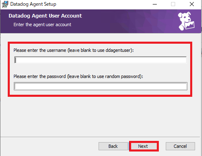
Task: Click the 'Datadog Agent Setup' title bar text
Action: [33, 4]
